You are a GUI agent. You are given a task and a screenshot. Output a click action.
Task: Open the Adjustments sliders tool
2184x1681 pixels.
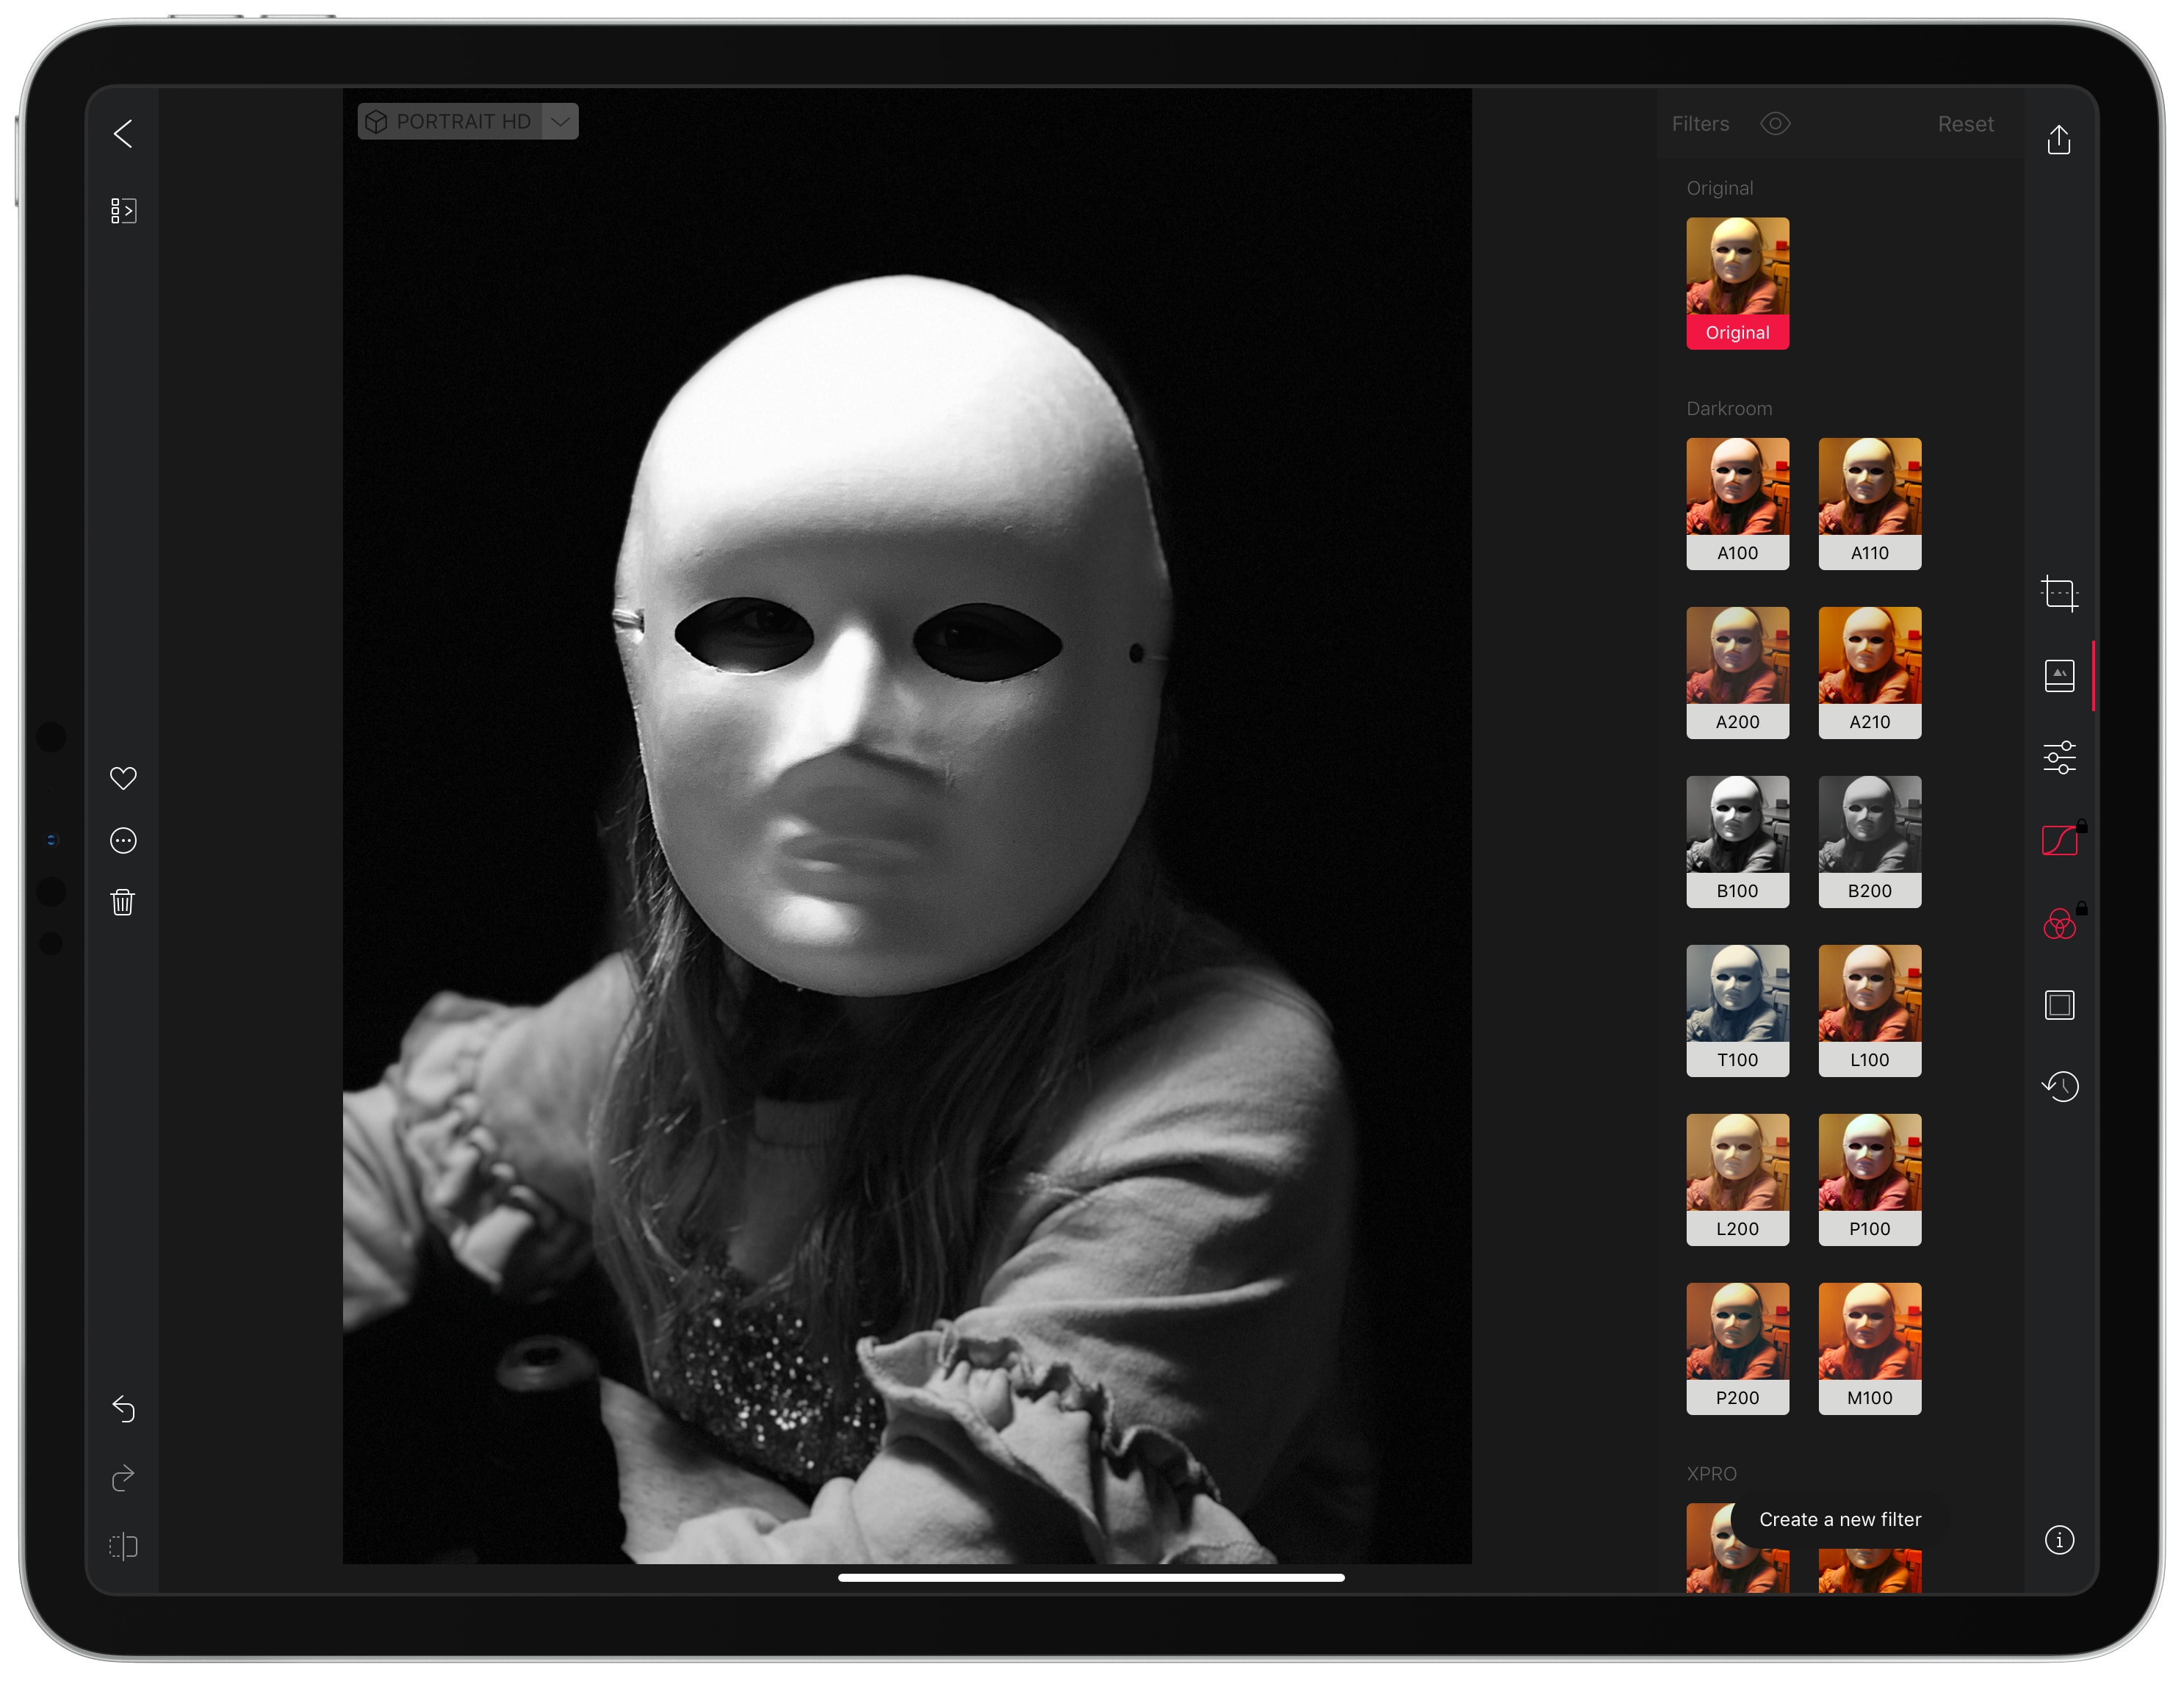(2059, 757)
